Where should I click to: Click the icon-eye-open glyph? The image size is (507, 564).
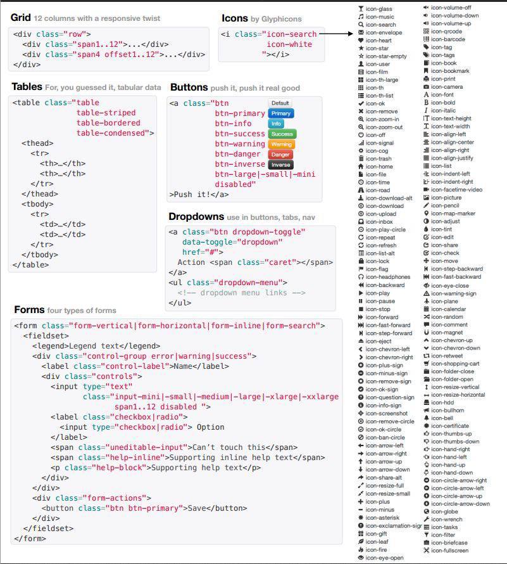pos(361,558)
